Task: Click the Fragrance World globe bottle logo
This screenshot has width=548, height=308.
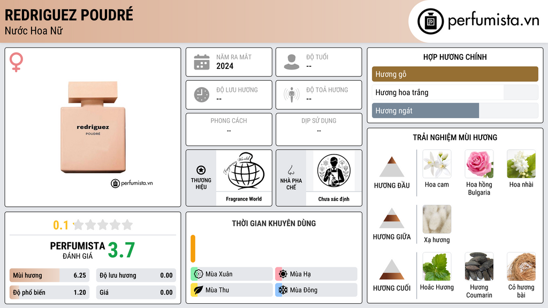Action: point(243,171)
